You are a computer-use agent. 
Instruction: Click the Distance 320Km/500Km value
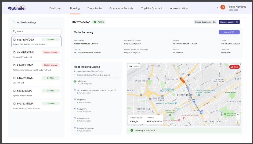pos(154,121)
